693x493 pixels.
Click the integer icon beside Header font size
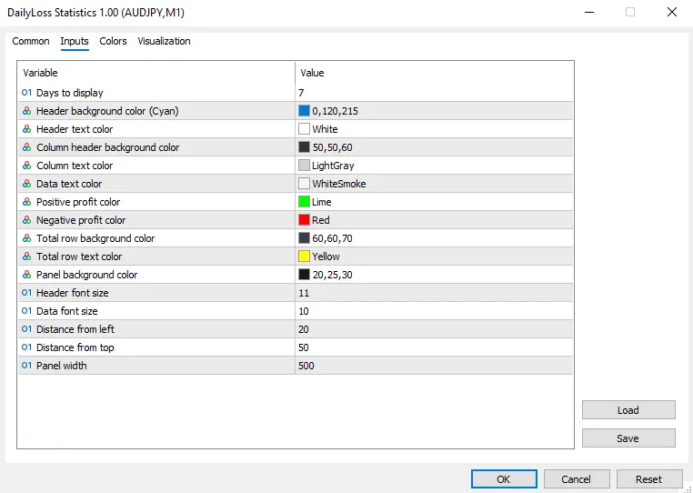[x=26, y=293]
